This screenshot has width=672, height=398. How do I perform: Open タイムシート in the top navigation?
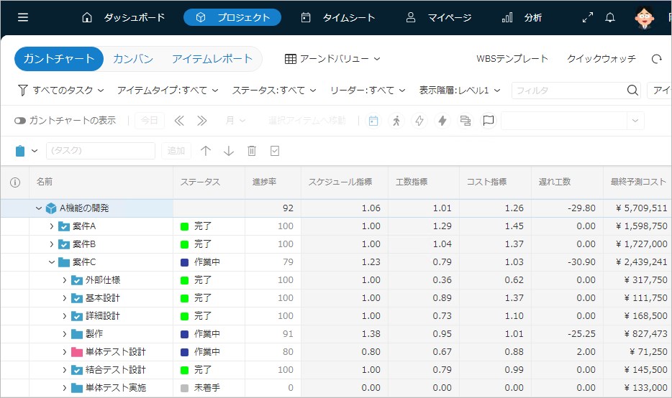click(x=338, y=17)
